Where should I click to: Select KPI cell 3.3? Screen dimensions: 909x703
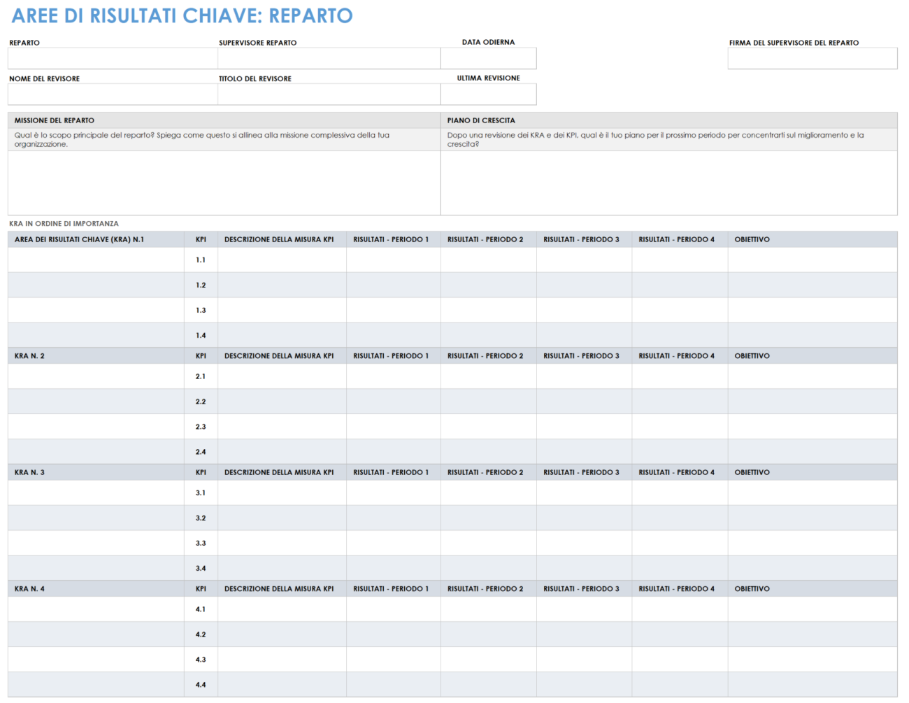tap(201, 543)
